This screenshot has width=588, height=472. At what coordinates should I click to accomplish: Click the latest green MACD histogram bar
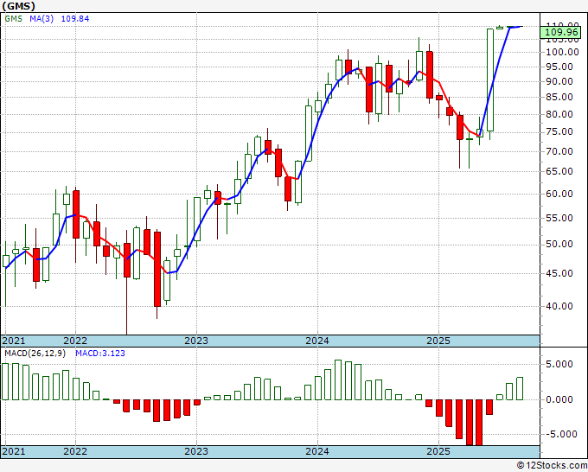click(520, 389)
